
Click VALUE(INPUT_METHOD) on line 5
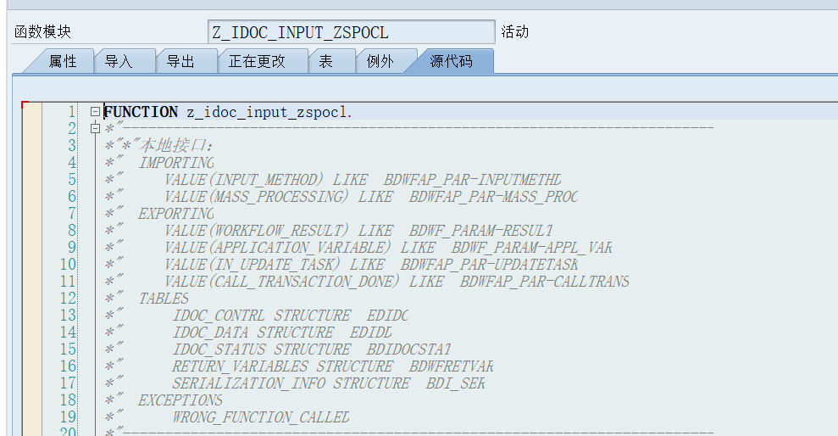tap(243, 180)
